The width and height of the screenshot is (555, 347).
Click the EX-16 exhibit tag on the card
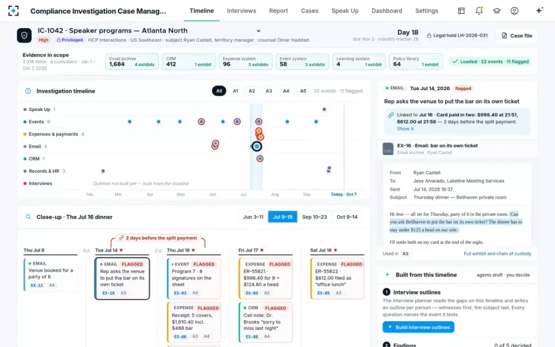109,293
